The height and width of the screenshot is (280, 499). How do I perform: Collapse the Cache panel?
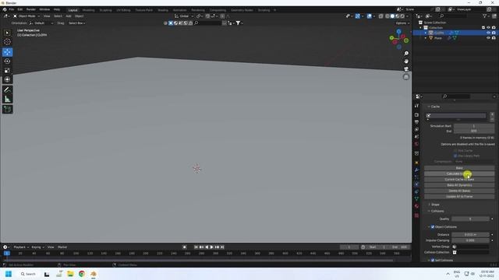click(x=429, y=107)
